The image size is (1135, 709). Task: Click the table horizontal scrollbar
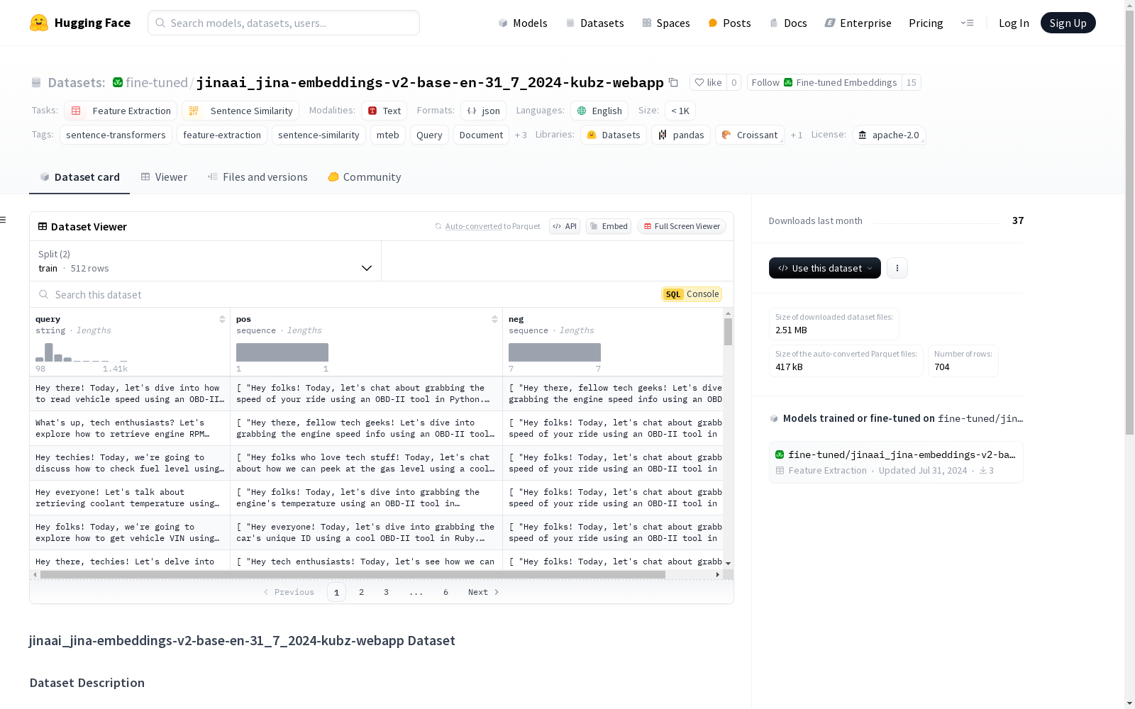pyautogui.click(x=353, y=574)
